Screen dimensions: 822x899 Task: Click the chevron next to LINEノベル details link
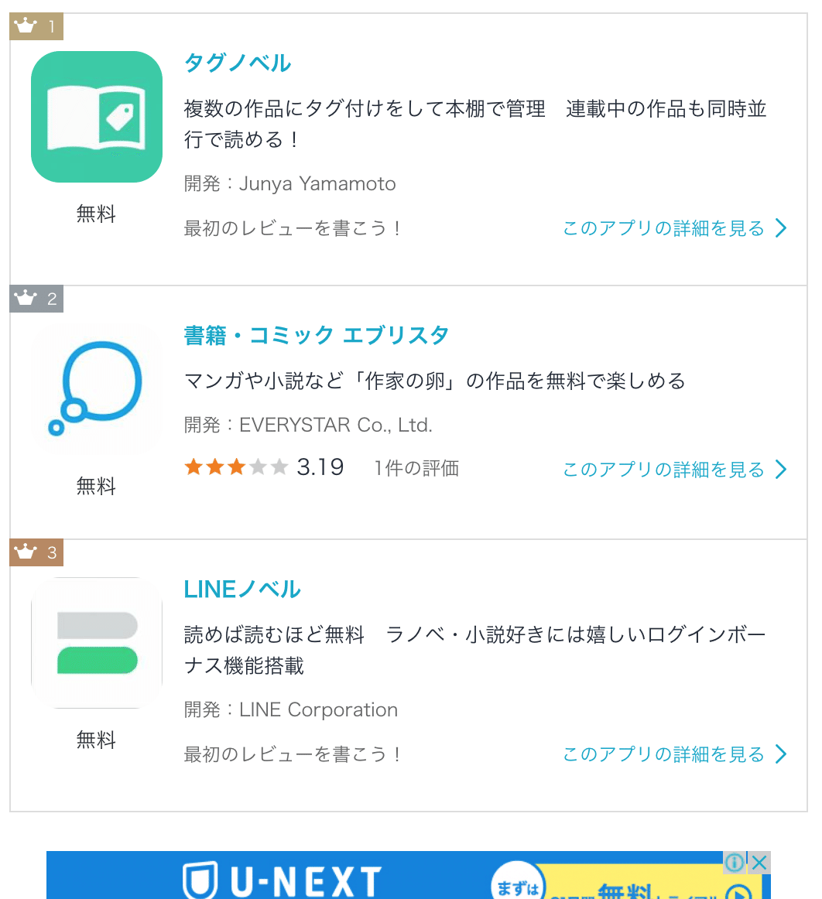(x=781, y=754)
